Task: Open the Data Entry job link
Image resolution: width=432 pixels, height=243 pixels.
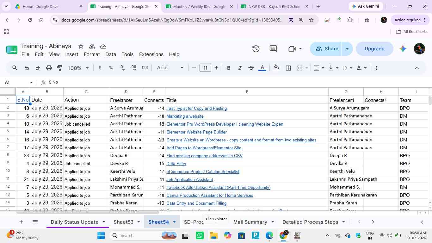Action: (x=176, y=164)
